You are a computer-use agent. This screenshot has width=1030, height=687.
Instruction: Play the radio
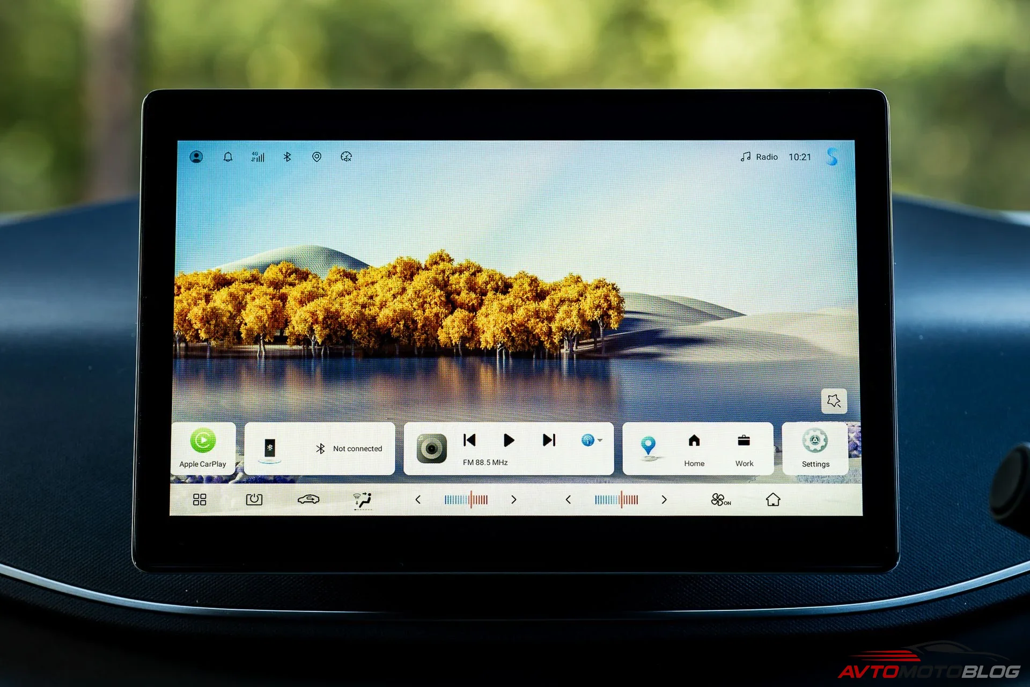tap(509, 440)
